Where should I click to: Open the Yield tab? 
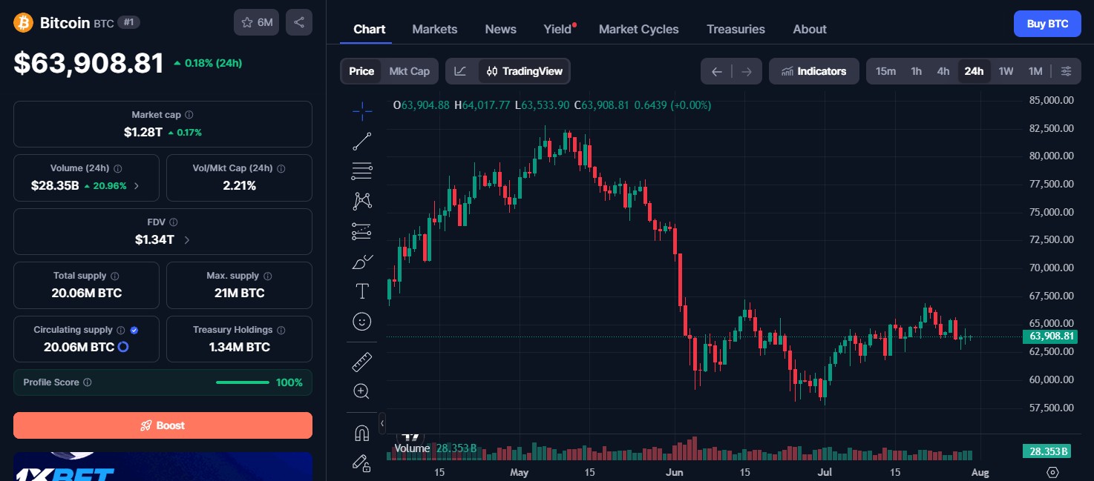point(558,29)
